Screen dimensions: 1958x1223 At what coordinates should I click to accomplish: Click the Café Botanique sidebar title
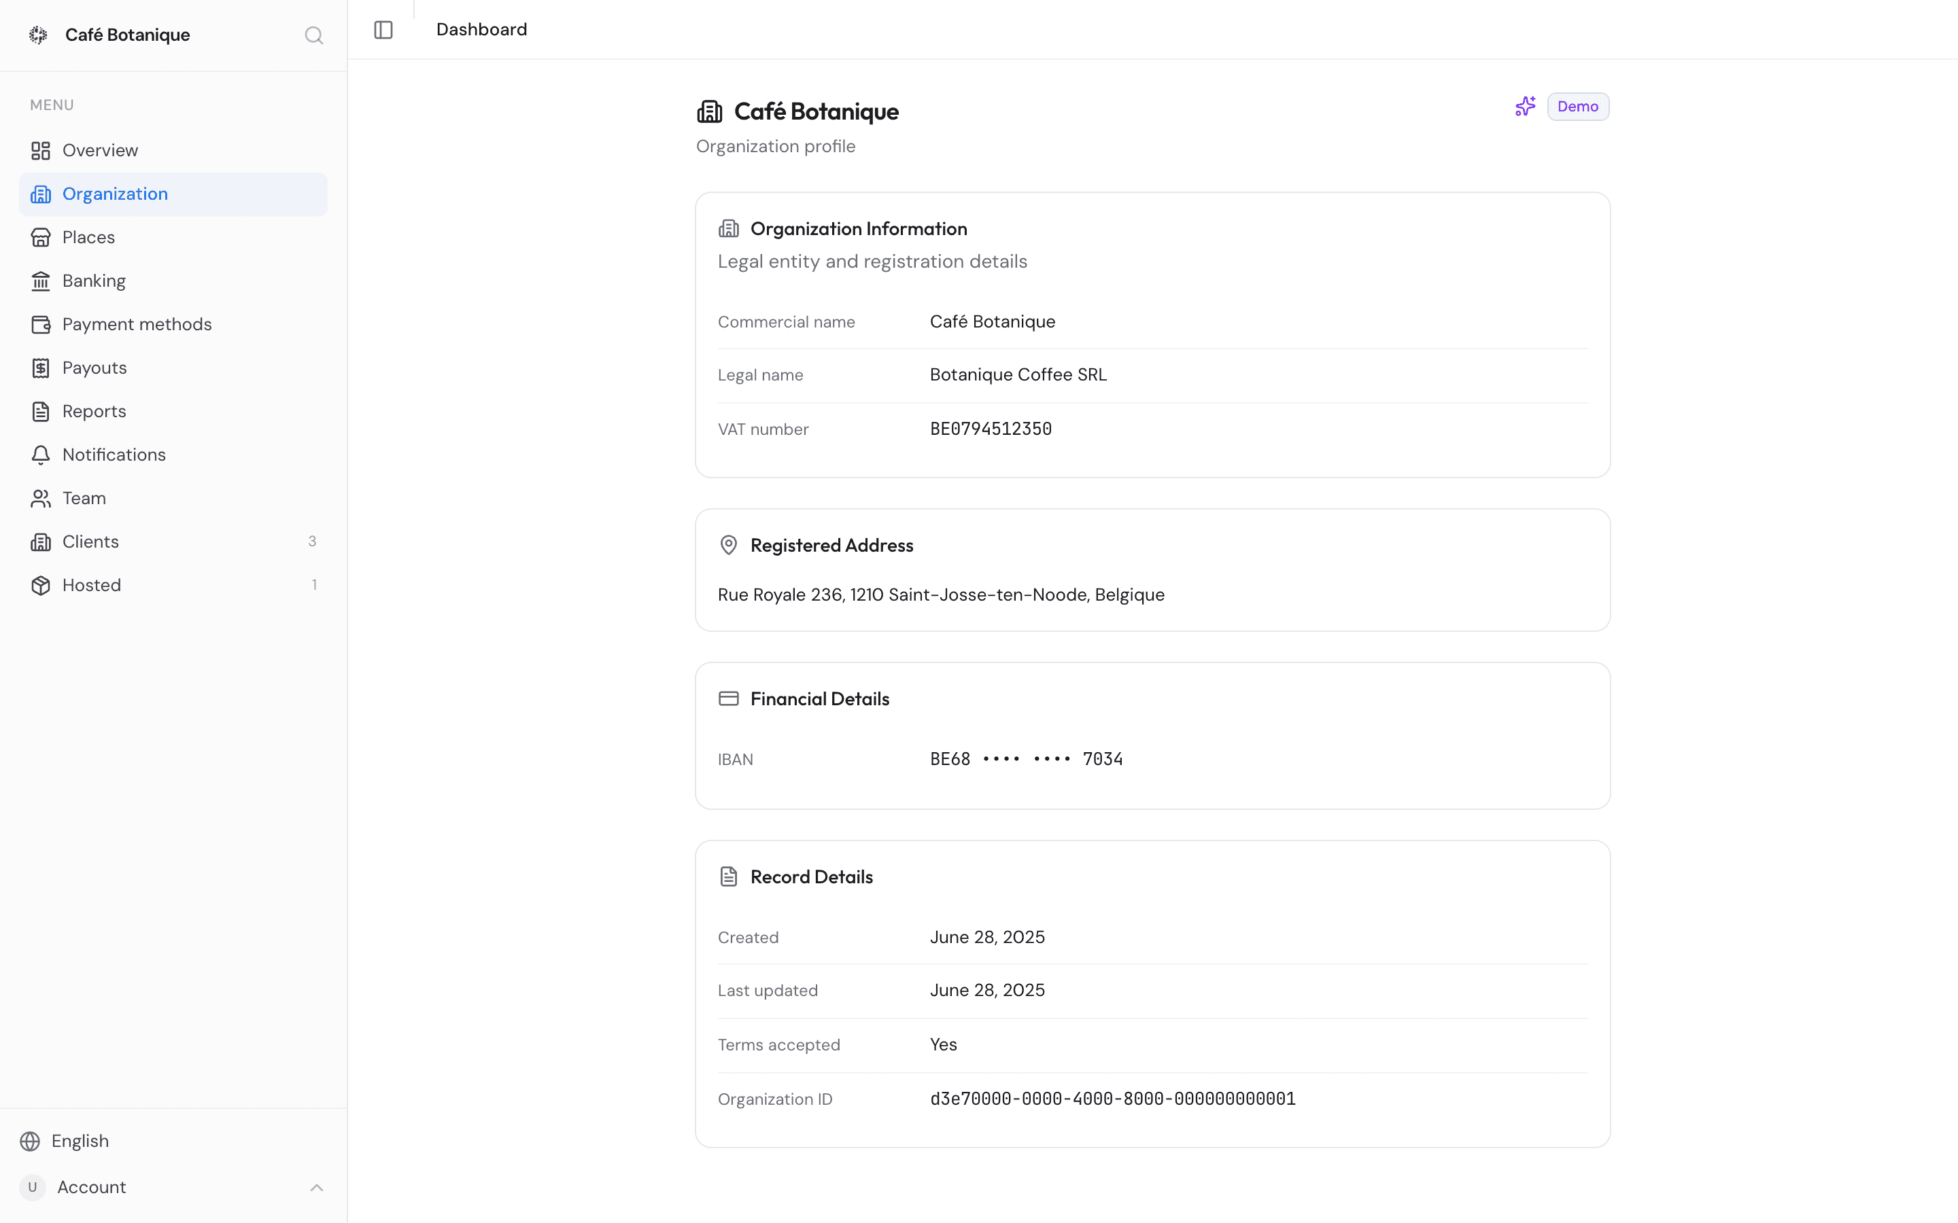pos(128,35)
